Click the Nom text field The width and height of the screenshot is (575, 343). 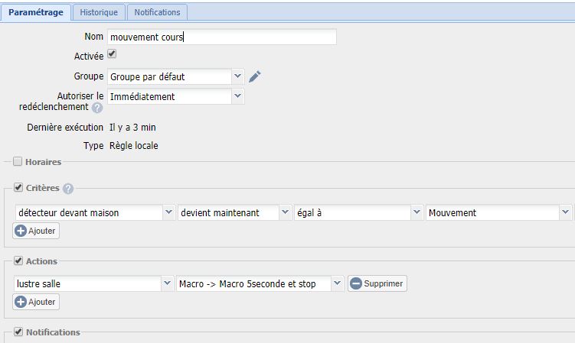(221, 37)
